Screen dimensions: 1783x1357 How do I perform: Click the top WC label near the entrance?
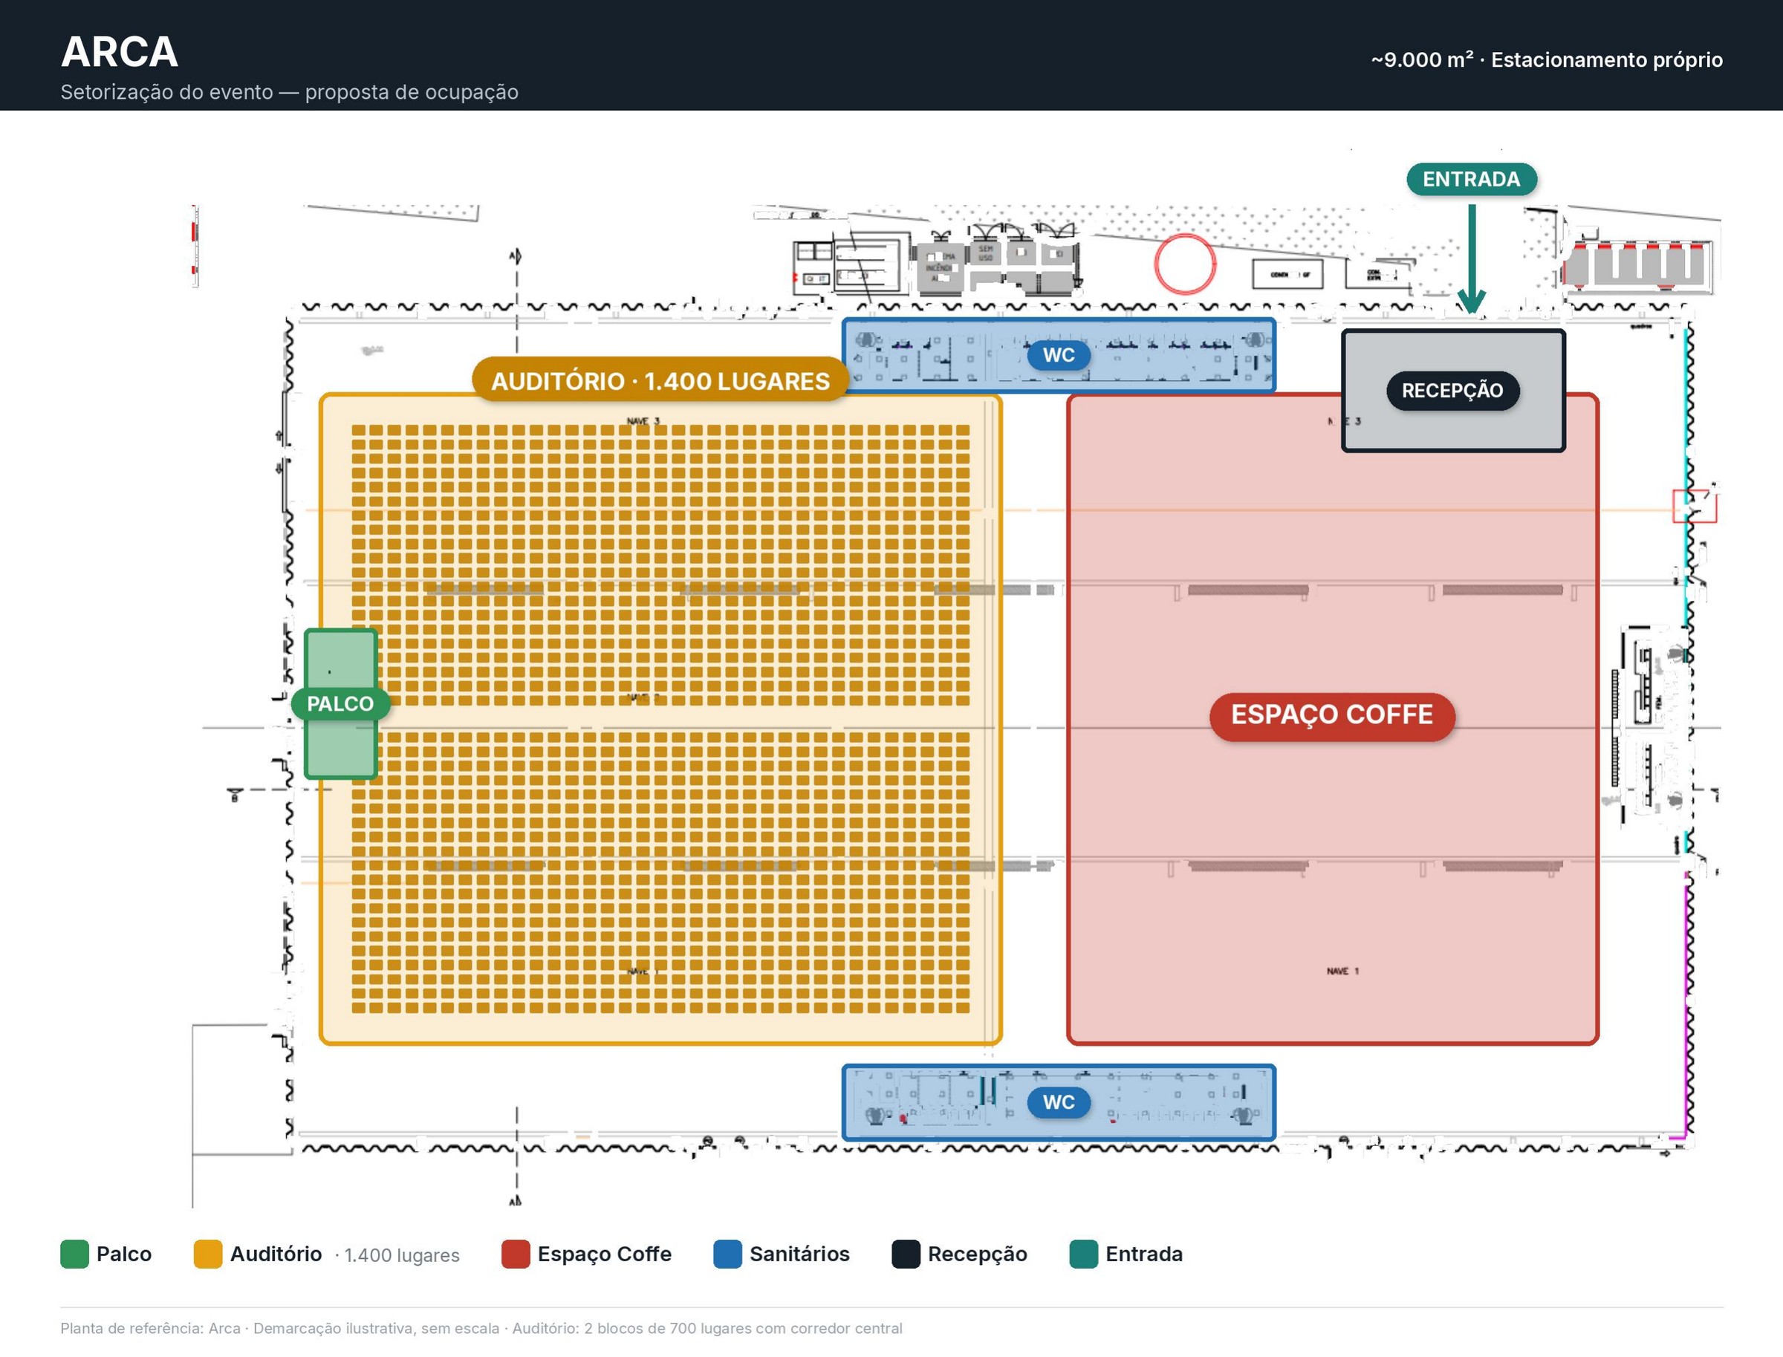[1059, 355]
